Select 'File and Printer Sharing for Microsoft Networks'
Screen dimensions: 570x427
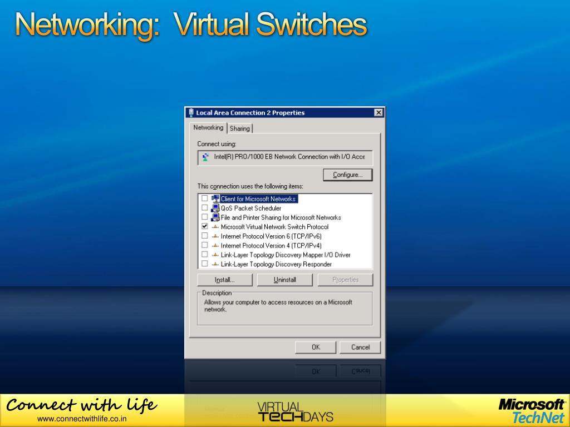(x=281, y=217)
